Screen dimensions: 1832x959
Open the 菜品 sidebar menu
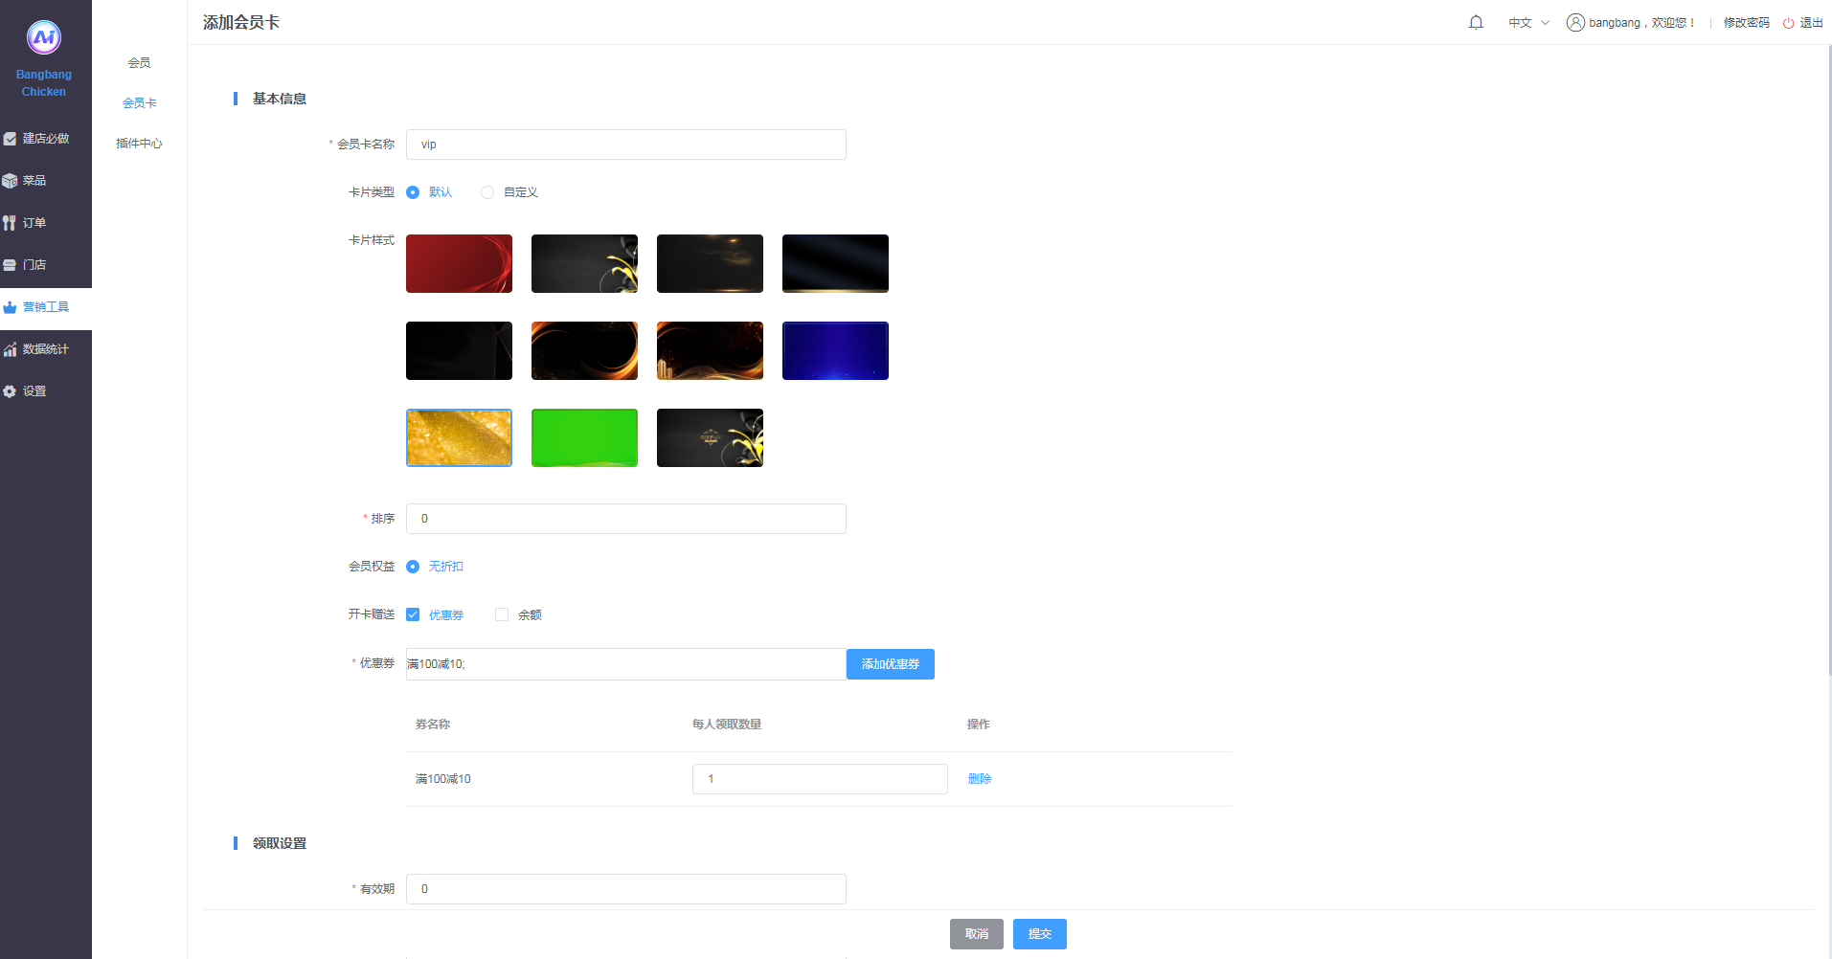[x=46, y=181]
